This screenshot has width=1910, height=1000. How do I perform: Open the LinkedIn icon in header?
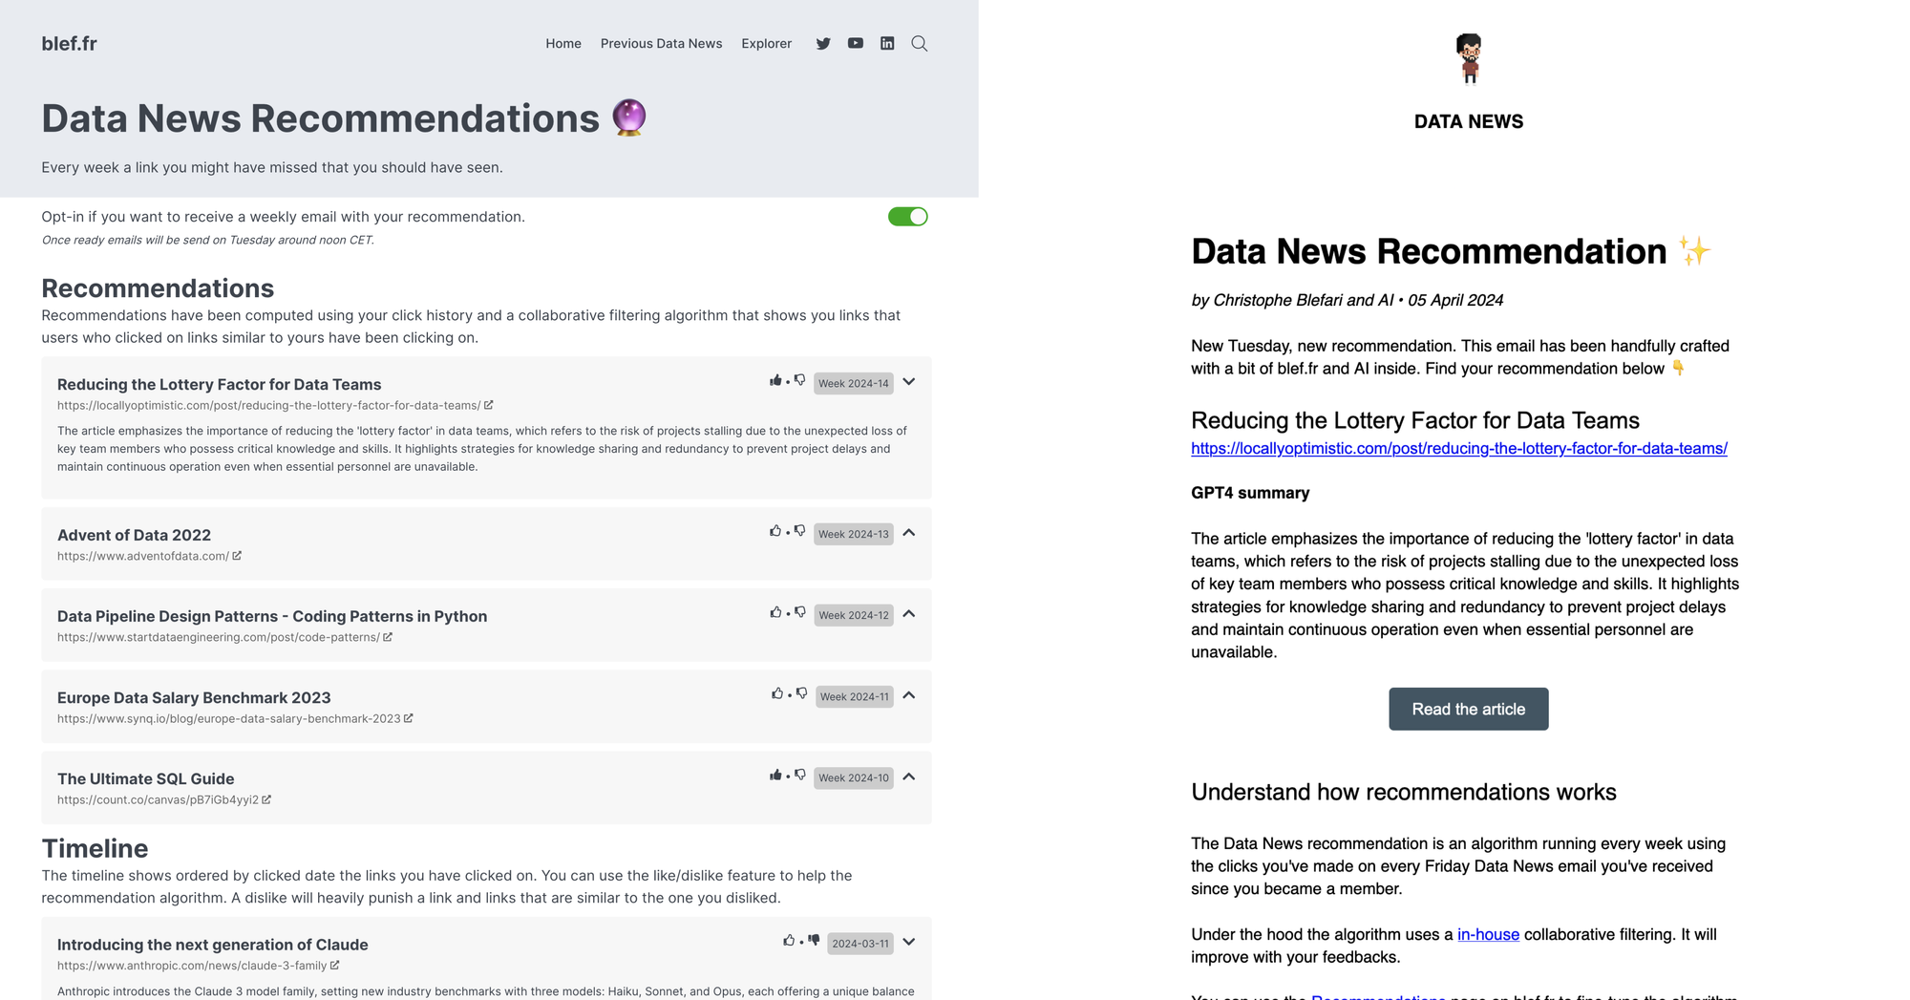887,44
